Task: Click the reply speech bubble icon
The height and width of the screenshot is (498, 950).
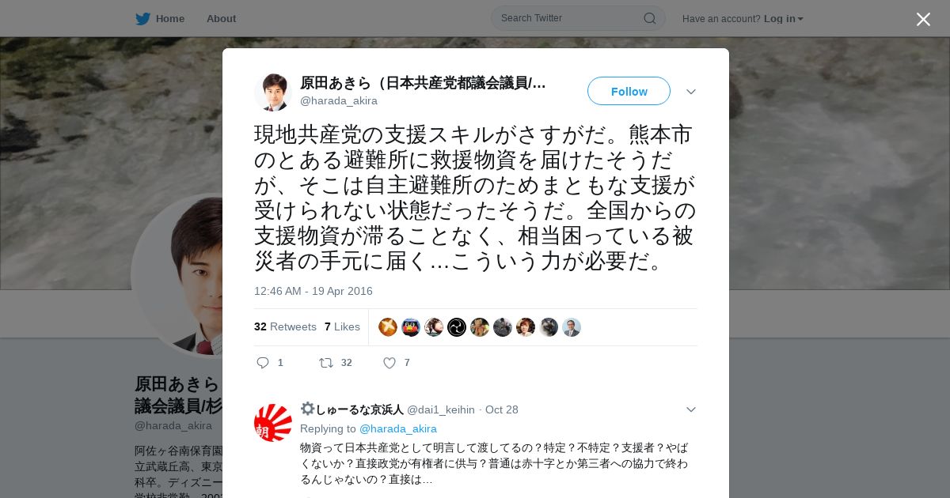Action: [x=263, y=363]
